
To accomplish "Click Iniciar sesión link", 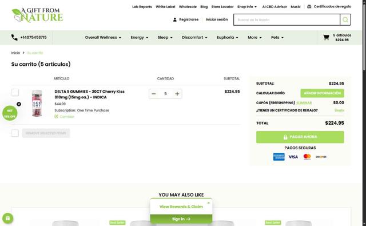I will point(217,19).
